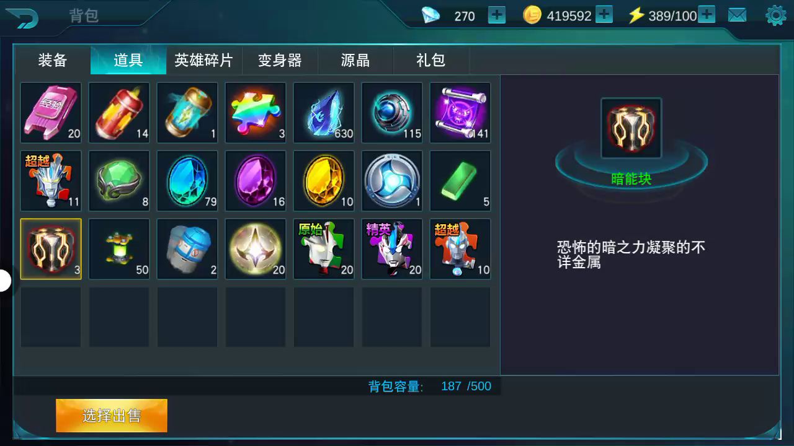Select the rainbow puzzle piece item
This screenshot has height=446, width=794.
click(256, 113)
